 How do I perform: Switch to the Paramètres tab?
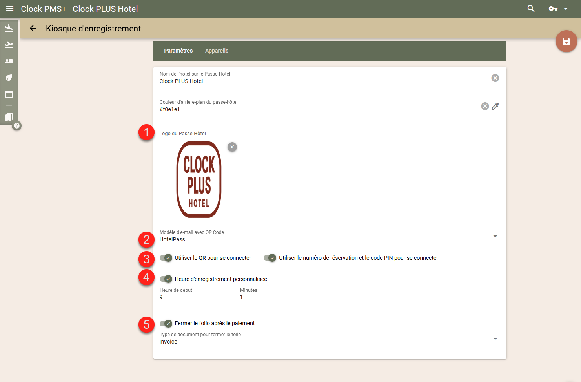(178, 51)
